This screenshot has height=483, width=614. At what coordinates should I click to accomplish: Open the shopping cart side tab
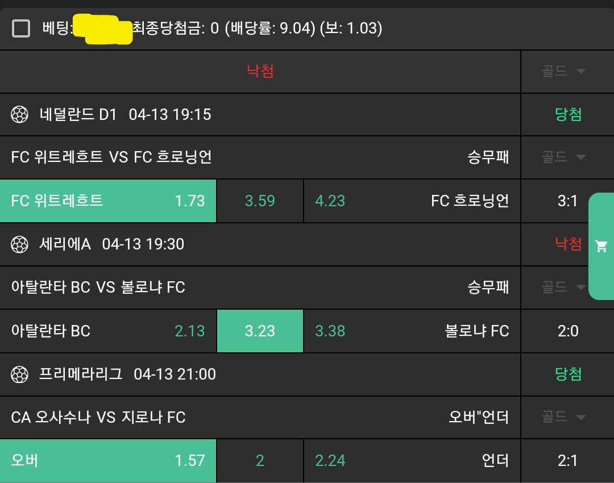click(x=601, y=246)
